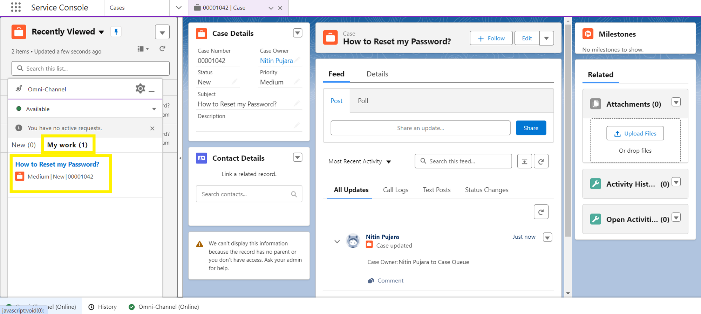701x314 pixels.
Task: Switch to Omni-Channel New (0) tab
Action: click(24, 145)
